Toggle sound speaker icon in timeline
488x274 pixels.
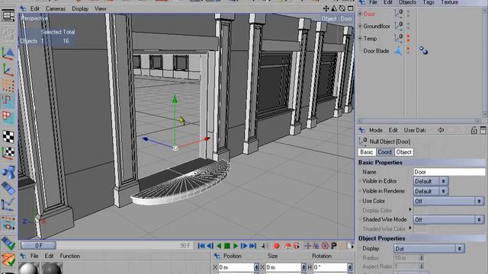point(265,246)
